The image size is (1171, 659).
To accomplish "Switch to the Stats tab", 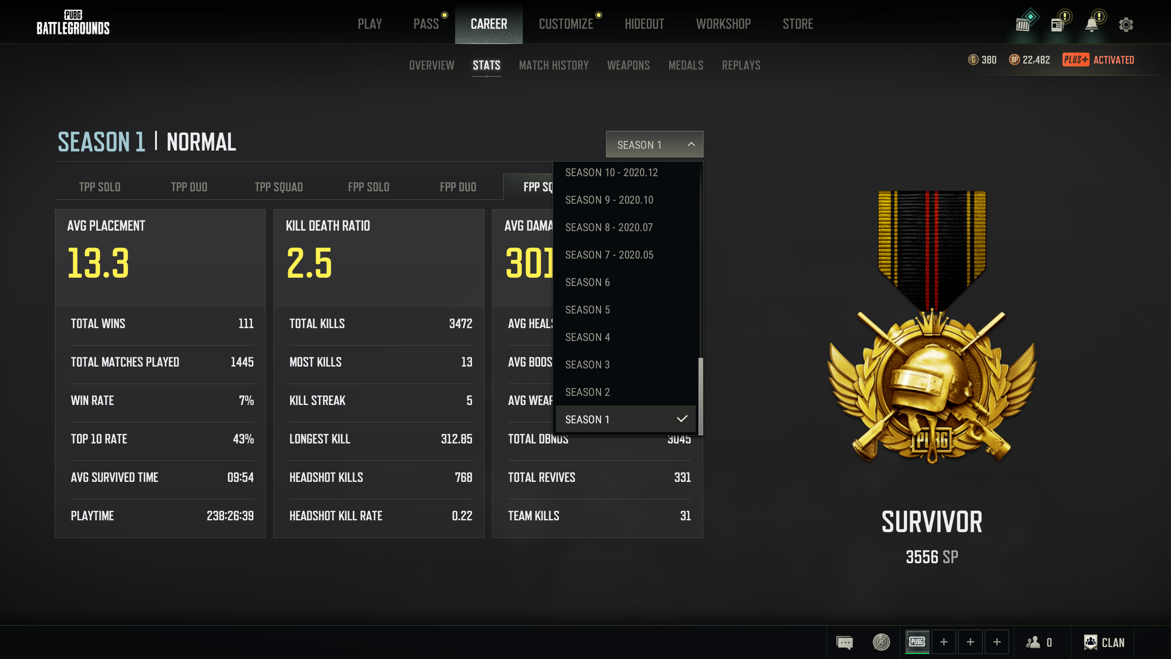I will [x=487, y=65].
